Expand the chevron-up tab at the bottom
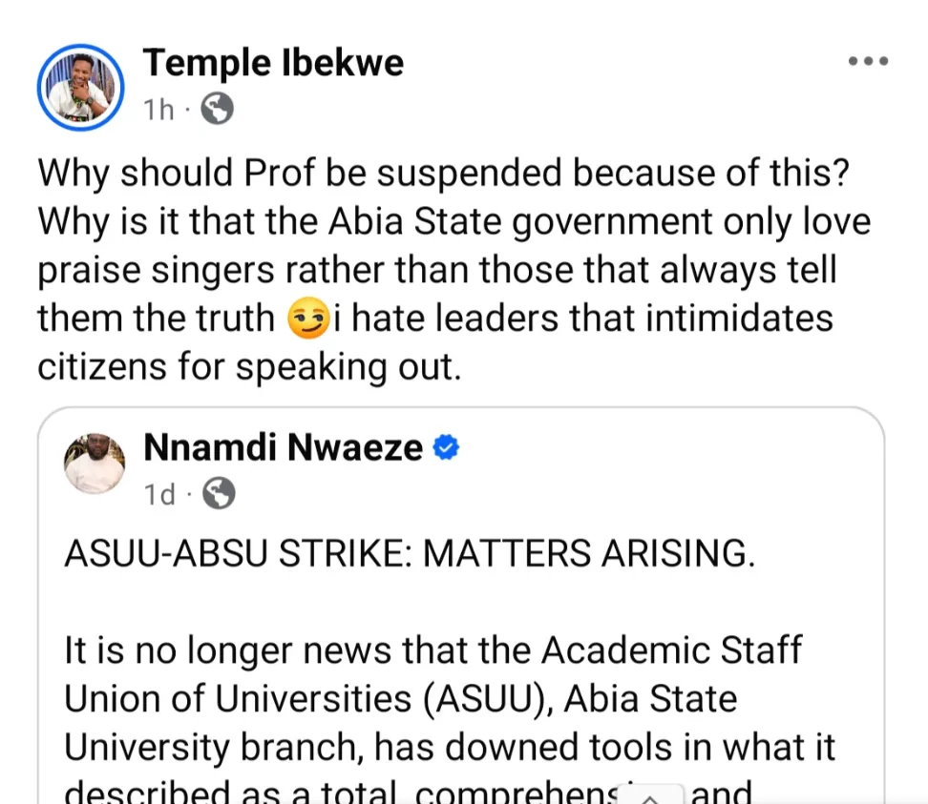The width and height of the screenshot is (928, 804). tap(650, 795)
